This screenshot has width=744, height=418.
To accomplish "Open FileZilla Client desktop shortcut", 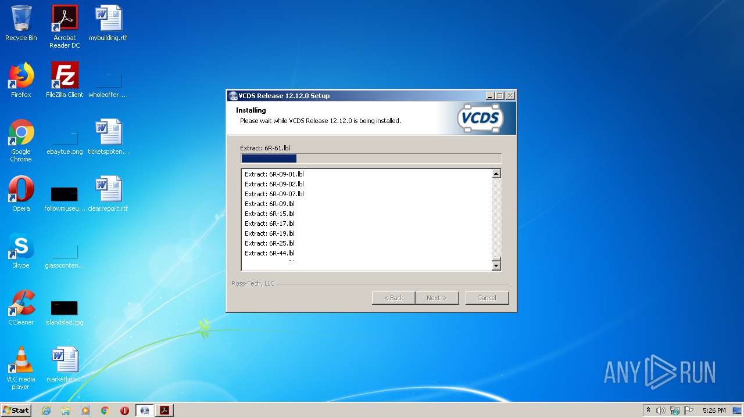I will coord(65,80).
